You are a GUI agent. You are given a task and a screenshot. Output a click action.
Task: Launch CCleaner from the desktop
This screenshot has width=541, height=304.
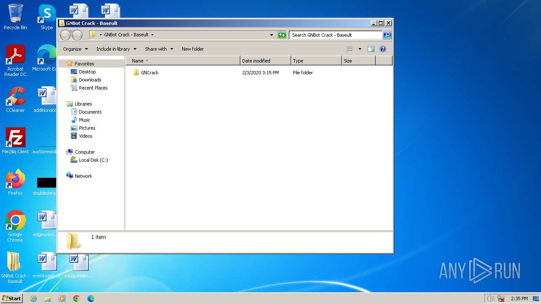[15, 100]
